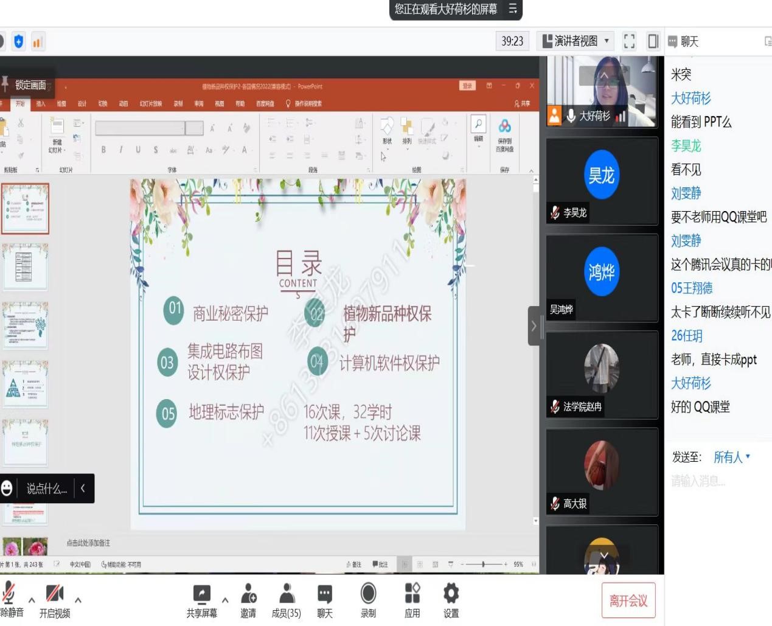Enter full screen with the brackets icon
Screen dimensions: 772x626
(x=629, y=41)
